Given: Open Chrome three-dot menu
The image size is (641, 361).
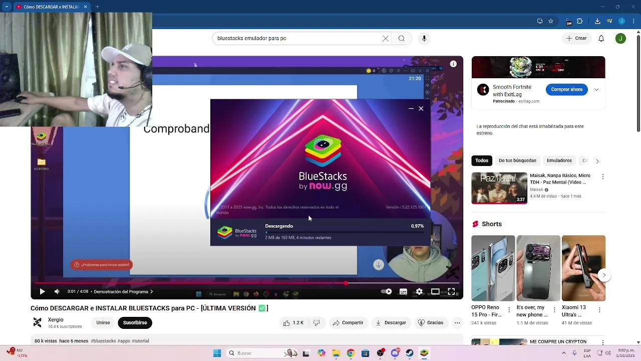Looking at the screenshot, I should (632, 21).
